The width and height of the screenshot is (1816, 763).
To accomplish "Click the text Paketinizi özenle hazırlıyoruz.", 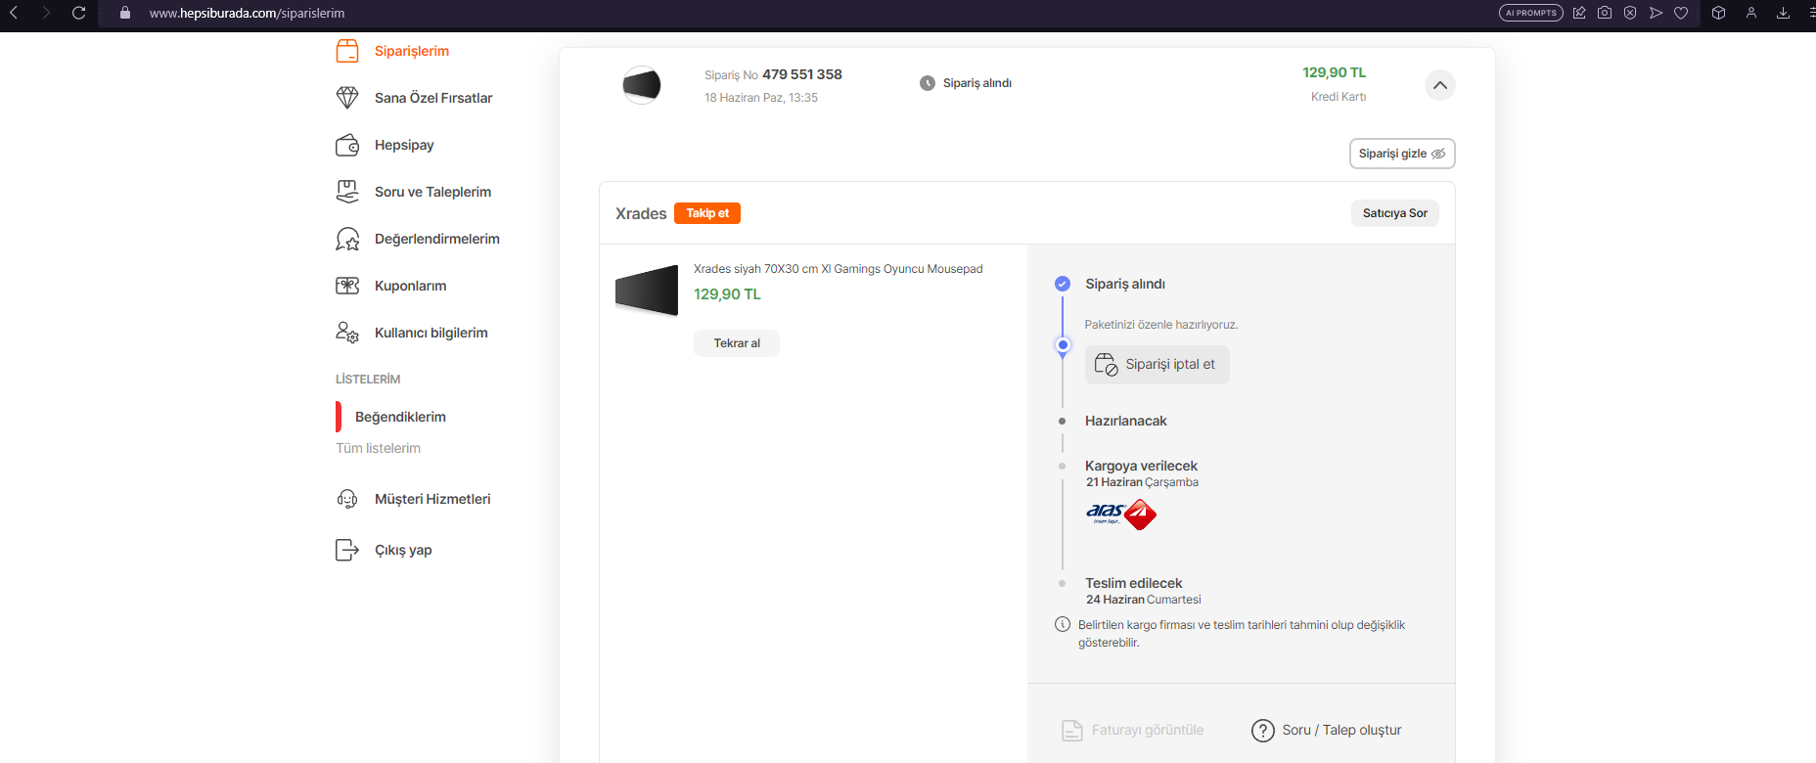I will [1161, 325].
